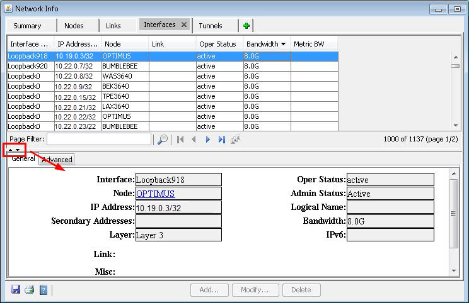The width and height of the screenshot is (469, 303).
Task: Open the Advanced tab
Action: pyautogui.click(x=57, y=160)
